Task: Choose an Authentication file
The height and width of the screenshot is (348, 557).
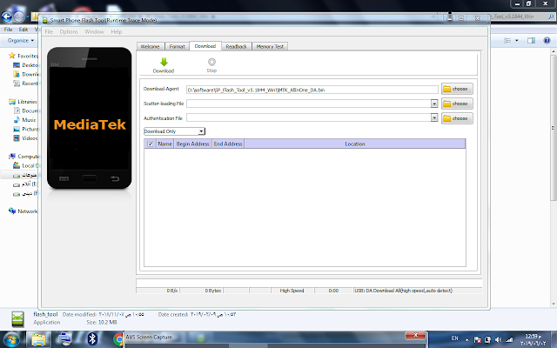Action: tap(457, 118)
